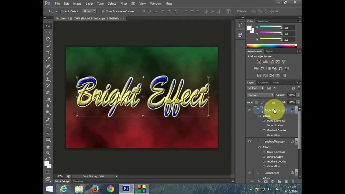Viewport: 345px width, 194px height.
Task: Filter layers by type layers (T icon)
Action: point(281,88)
